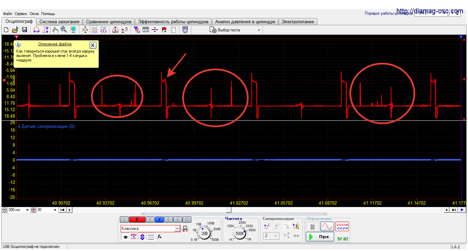Open the signal filter tool icon
This screenshot has width=468, height=251.
[137, 30]
